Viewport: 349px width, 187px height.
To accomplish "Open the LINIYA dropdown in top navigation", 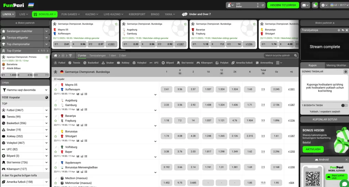I will pyautogui.click(x=8, y=14).
